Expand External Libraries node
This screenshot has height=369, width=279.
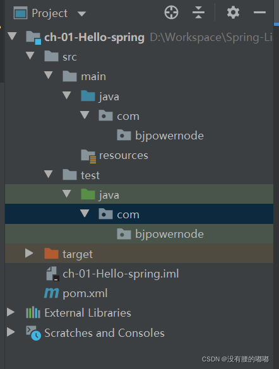point(11,312)
